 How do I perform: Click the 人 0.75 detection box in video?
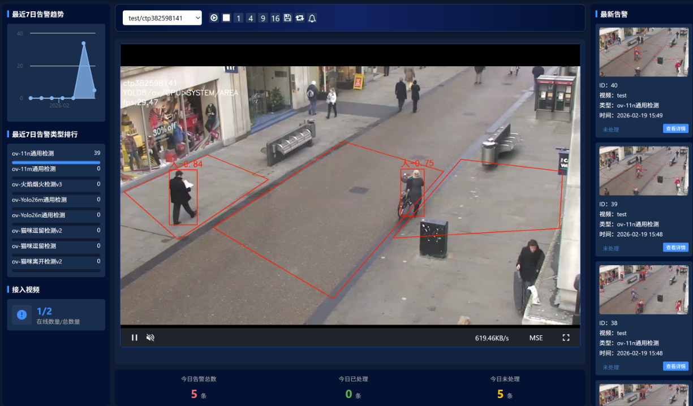pos(412,192)
